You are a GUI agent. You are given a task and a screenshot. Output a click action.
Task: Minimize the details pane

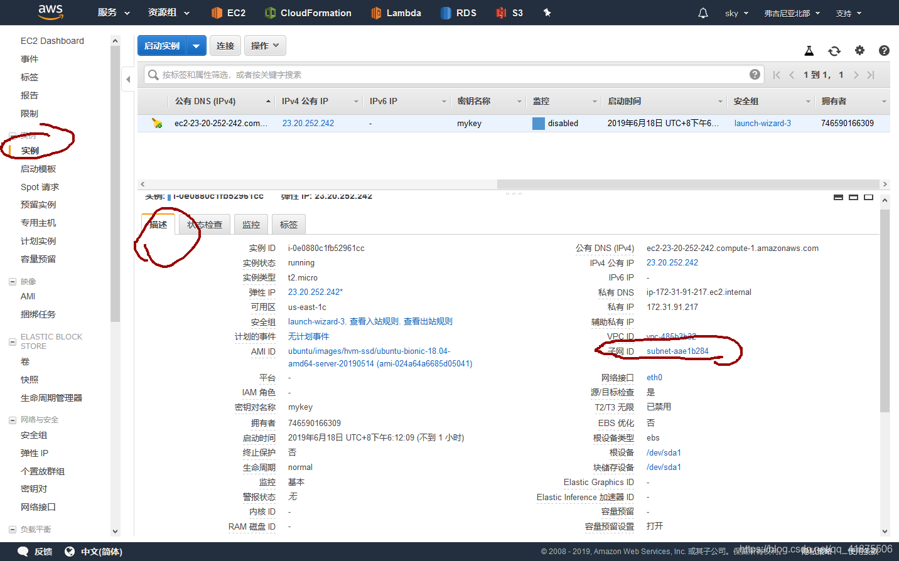(x=838, y=197)
